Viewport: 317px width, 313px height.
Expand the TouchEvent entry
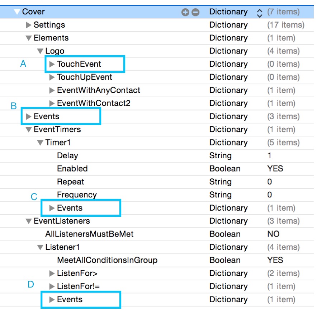point(51,64)
